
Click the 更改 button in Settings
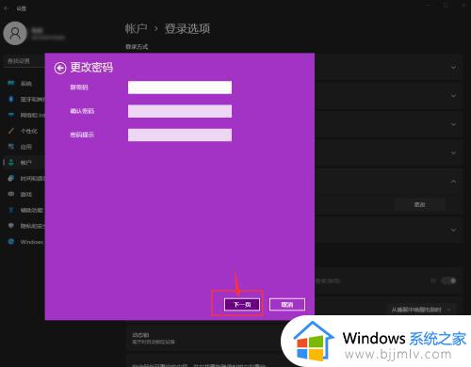click(419, 205)
